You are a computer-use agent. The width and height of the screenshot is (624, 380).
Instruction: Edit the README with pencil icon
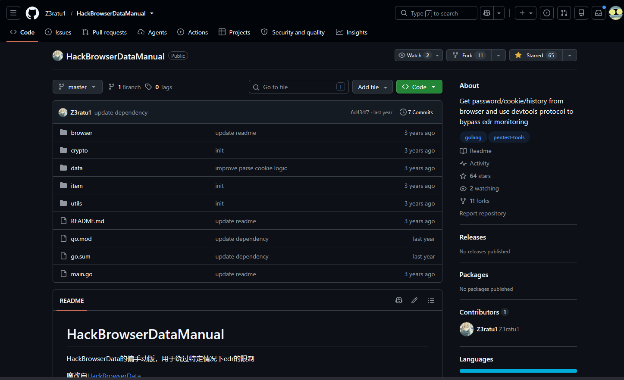[414, 300]
